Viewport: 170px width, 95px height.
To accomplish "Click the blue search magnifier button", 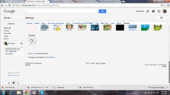I will (x=102, y=11).
